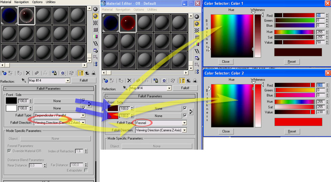Image resolution: width=331 pixels, height=182 pixels.
Task: Toggle the checkered Background icon in left editor
Action: (x=95, y=23)
